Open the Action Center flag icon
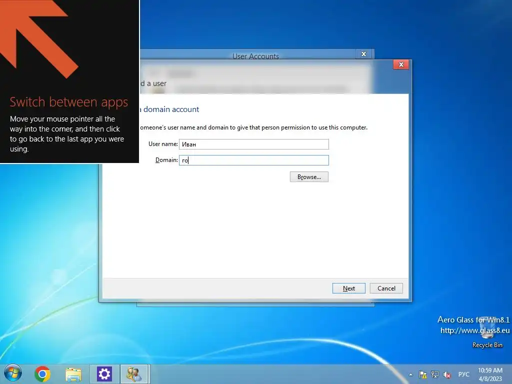 pos(422,374)
